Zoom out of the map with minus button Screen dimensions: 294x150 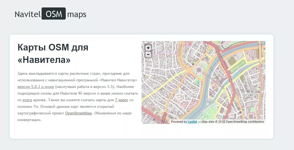[148, 55]
